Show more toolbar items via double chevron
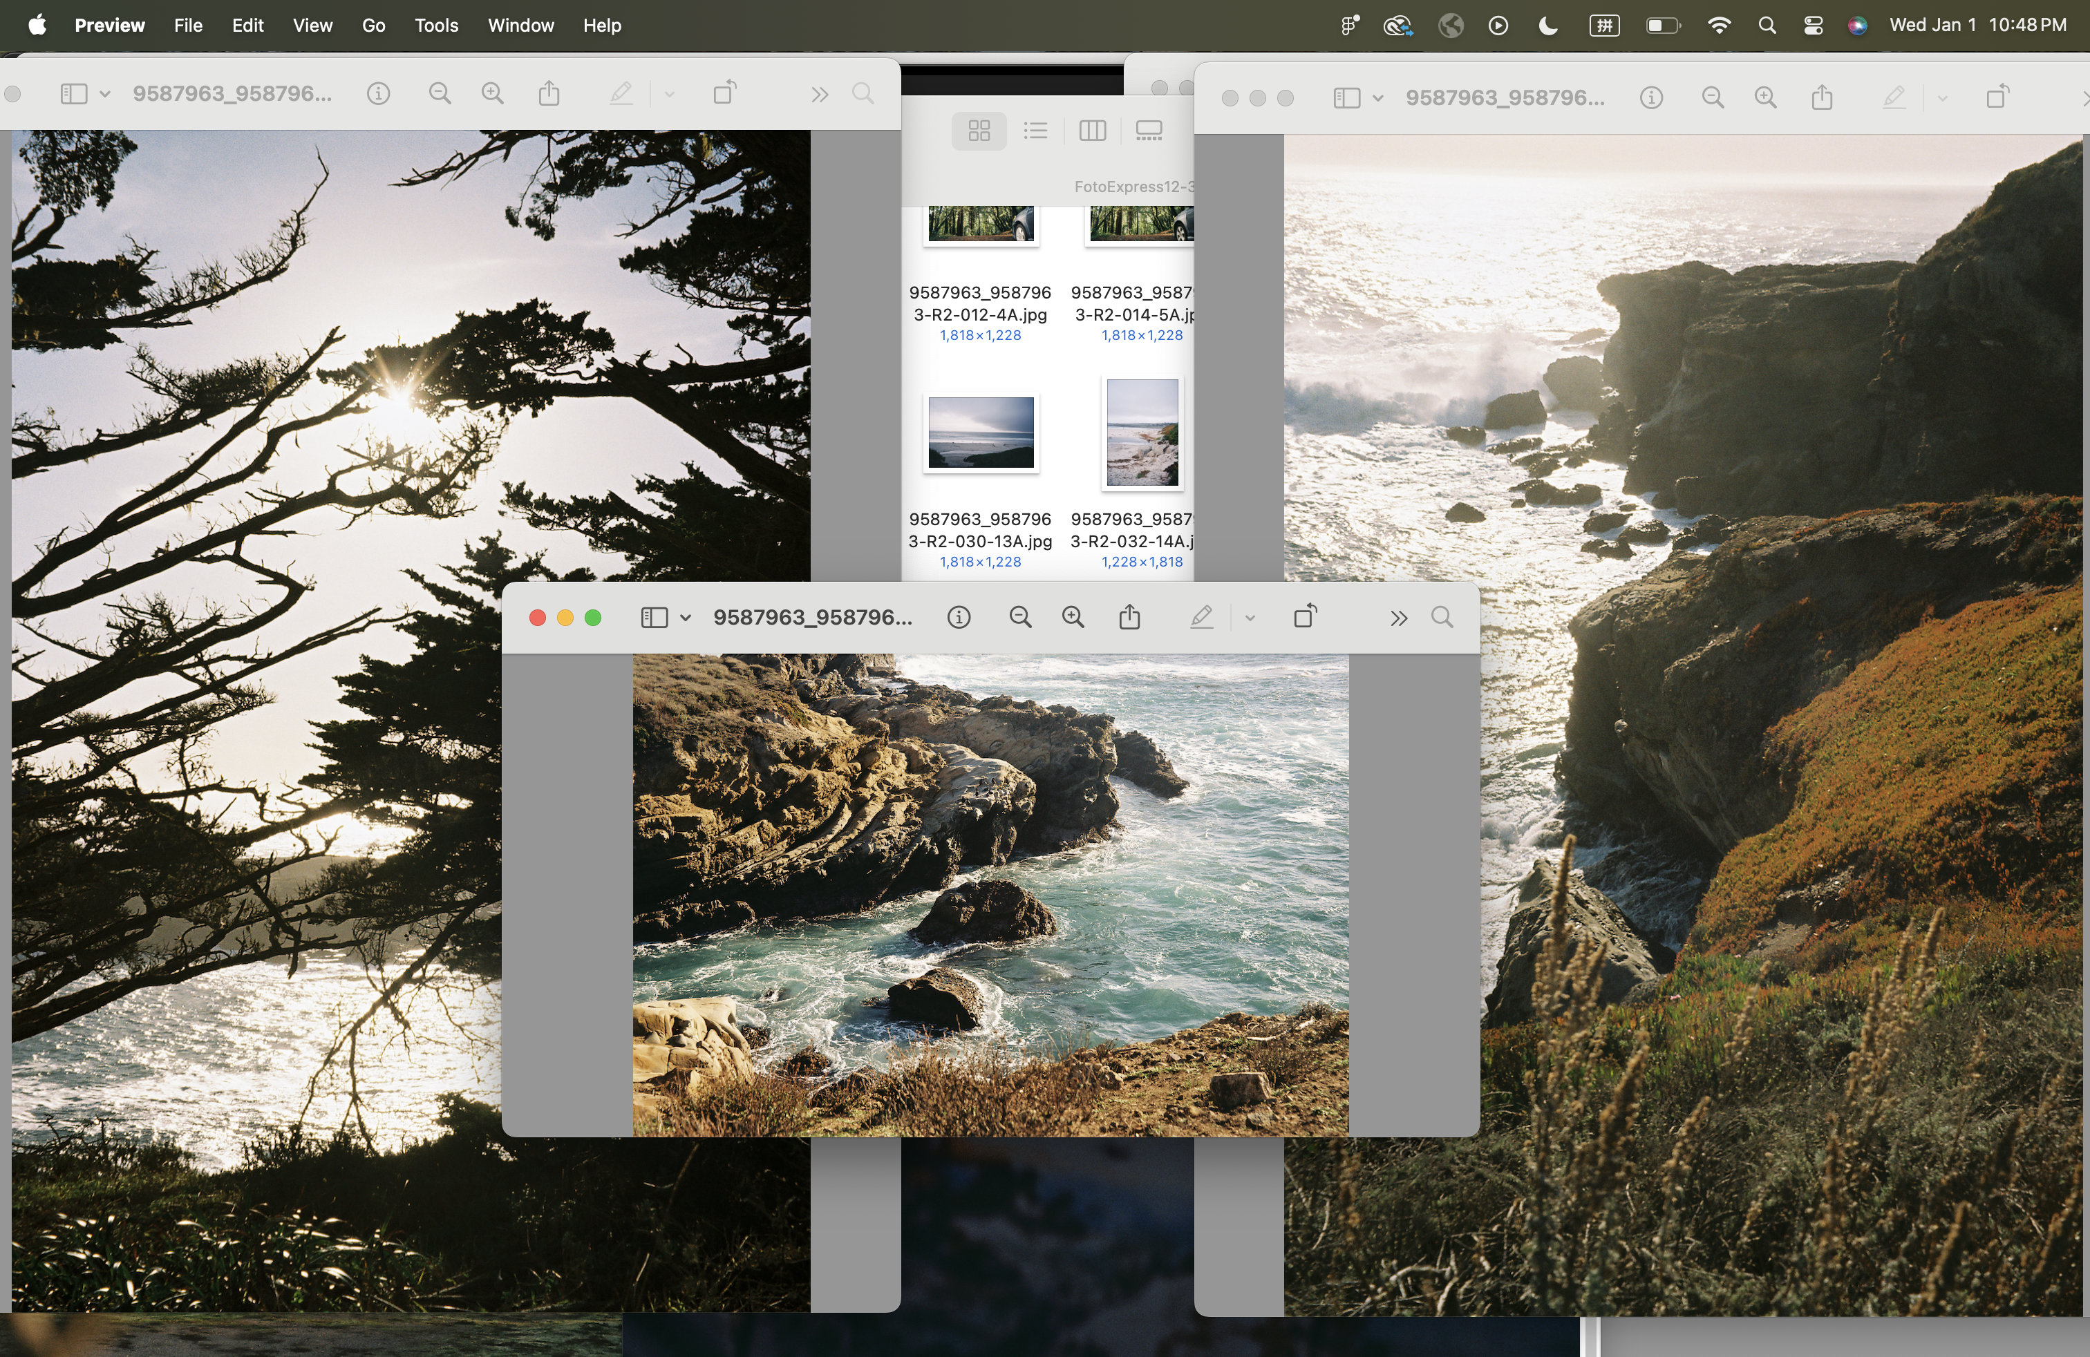 click(x=1399, y=618)
